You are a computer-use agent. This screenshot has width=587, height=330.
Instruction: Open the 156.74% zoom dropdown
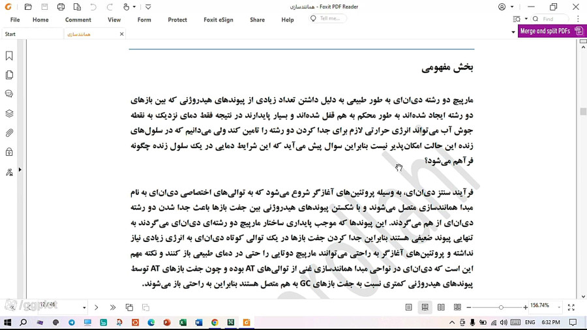click(559, 307)
